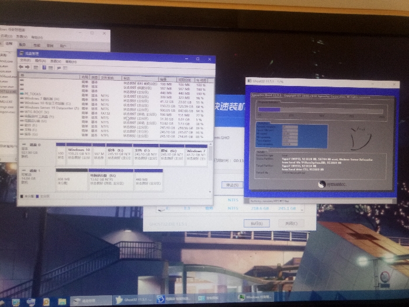
Task: Click the Disk Management taskbar button
Action: (x=88, y=300)
